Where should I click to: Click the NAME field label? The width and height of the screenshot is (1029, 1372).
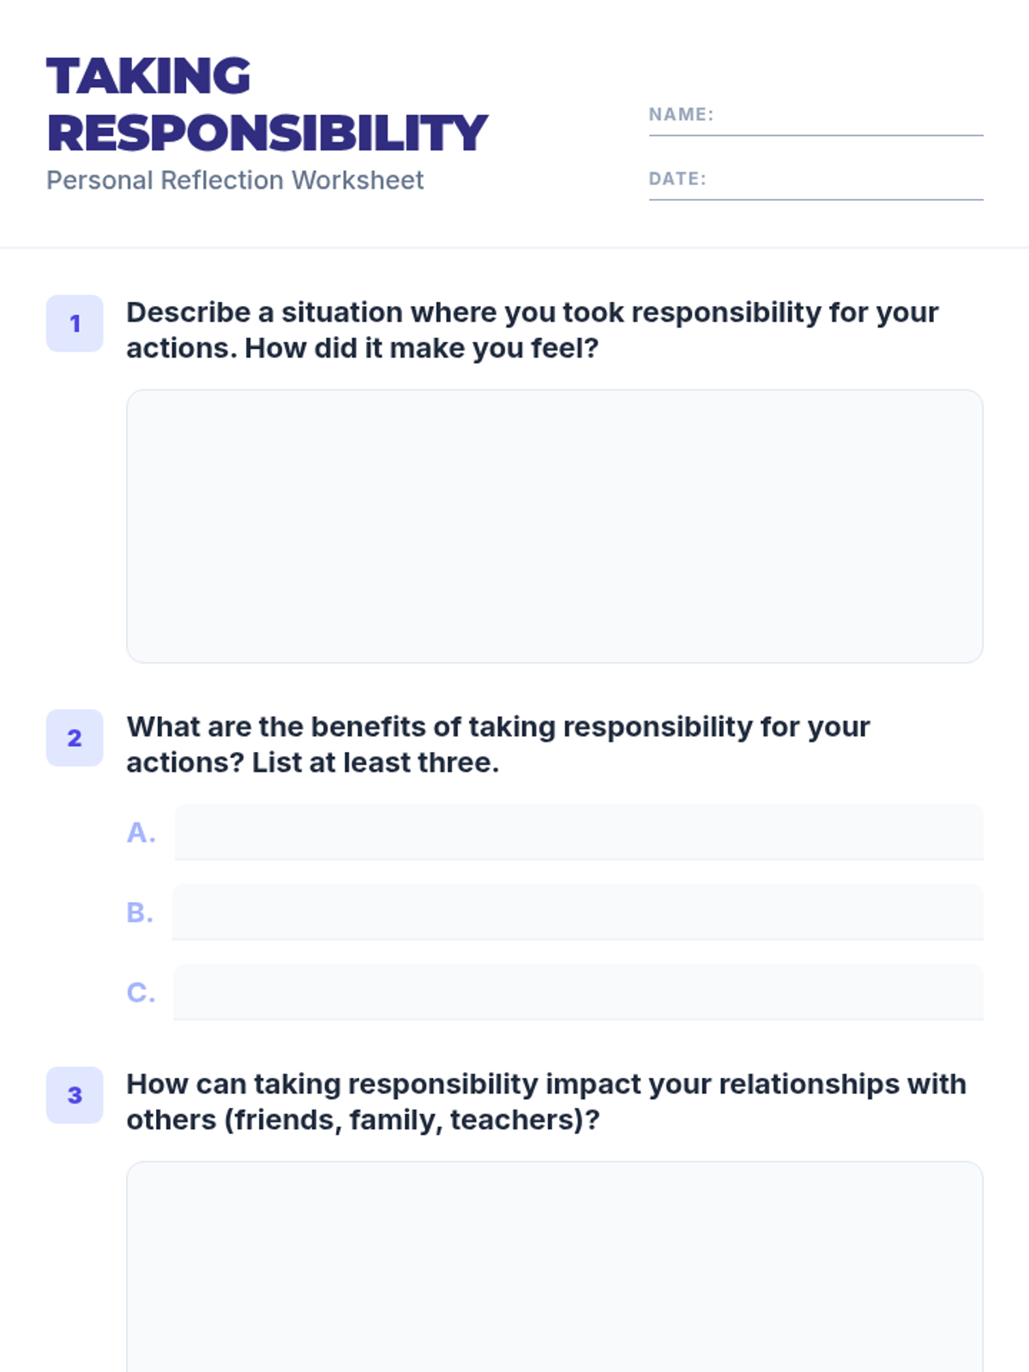(x=681, y=115)
